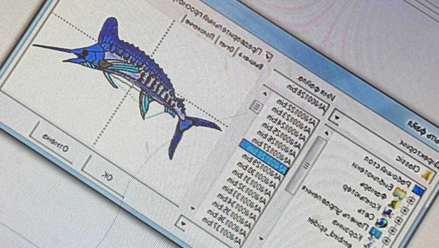Click the file list scrollbar up arrow

click(265, 94)
